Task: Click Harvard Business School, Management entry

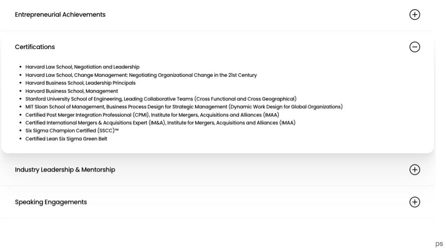Action: pyautogui.click(x=72, y=91)
